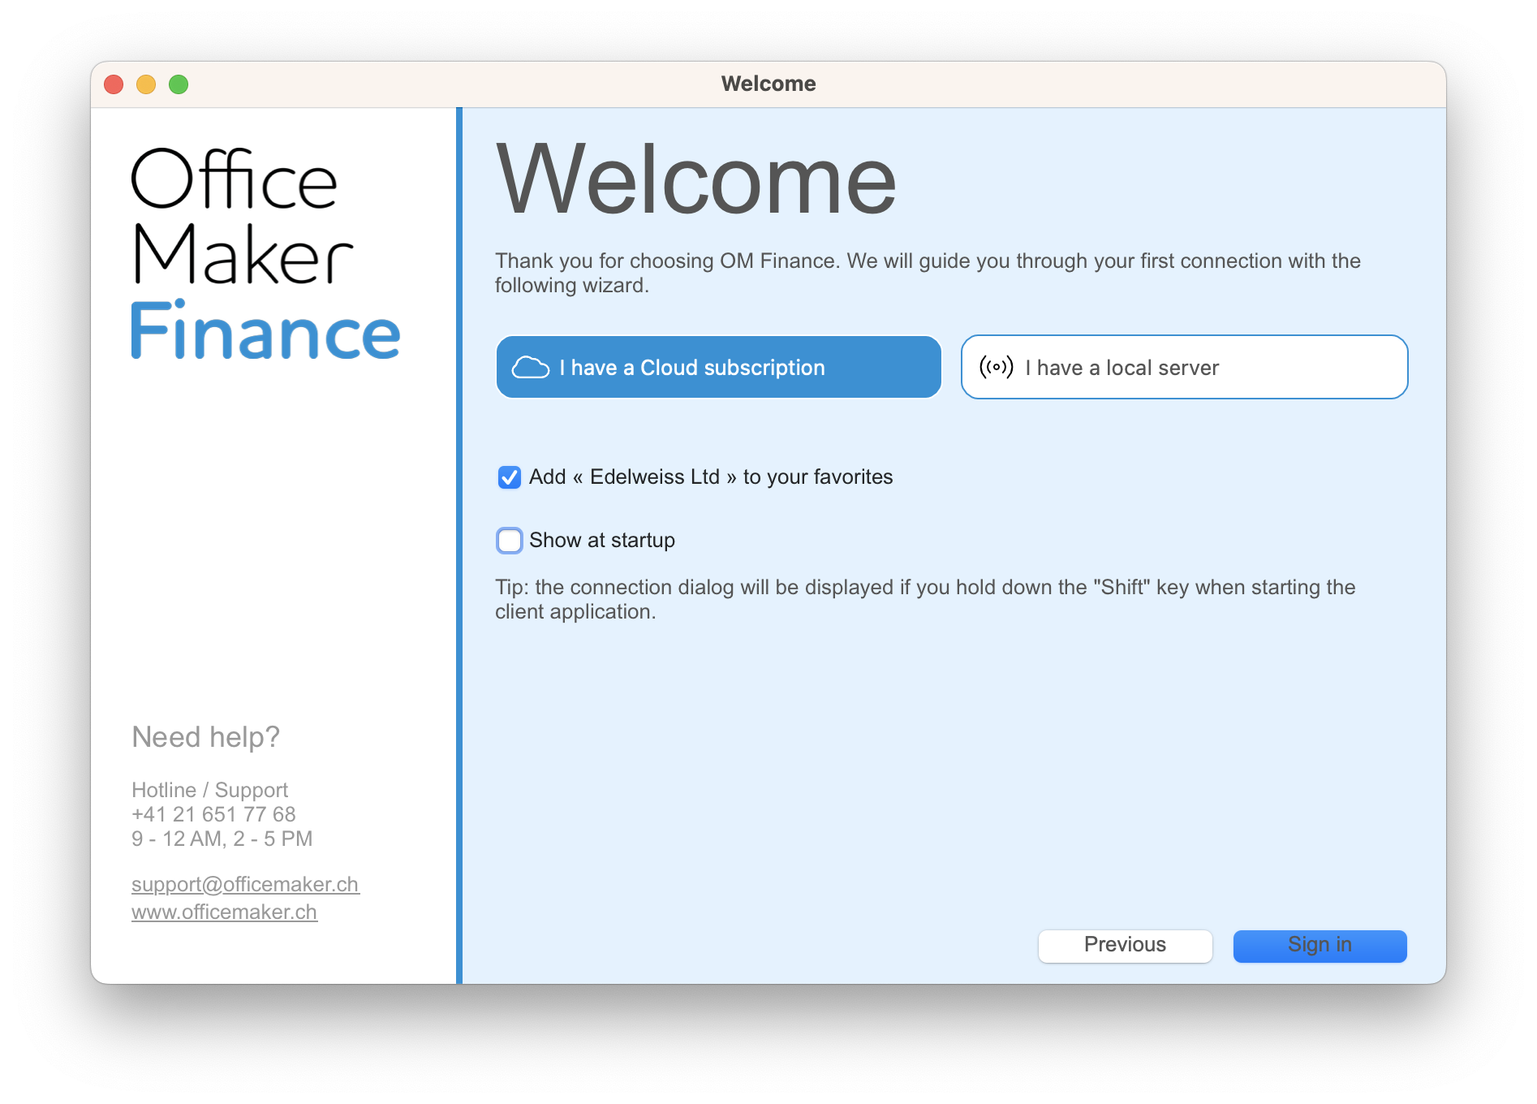Click the Welcome title bar text
Image resolution: width=1537 pixels, height=1104 pixels.
click(x=768, y=84)
